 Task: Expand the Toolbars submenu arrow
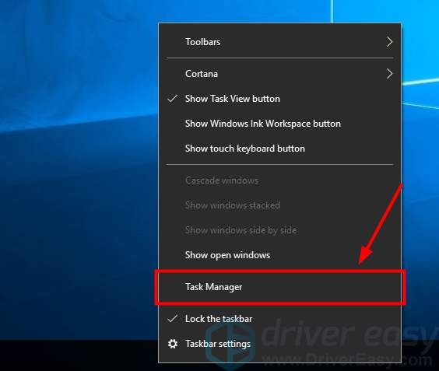389,42
